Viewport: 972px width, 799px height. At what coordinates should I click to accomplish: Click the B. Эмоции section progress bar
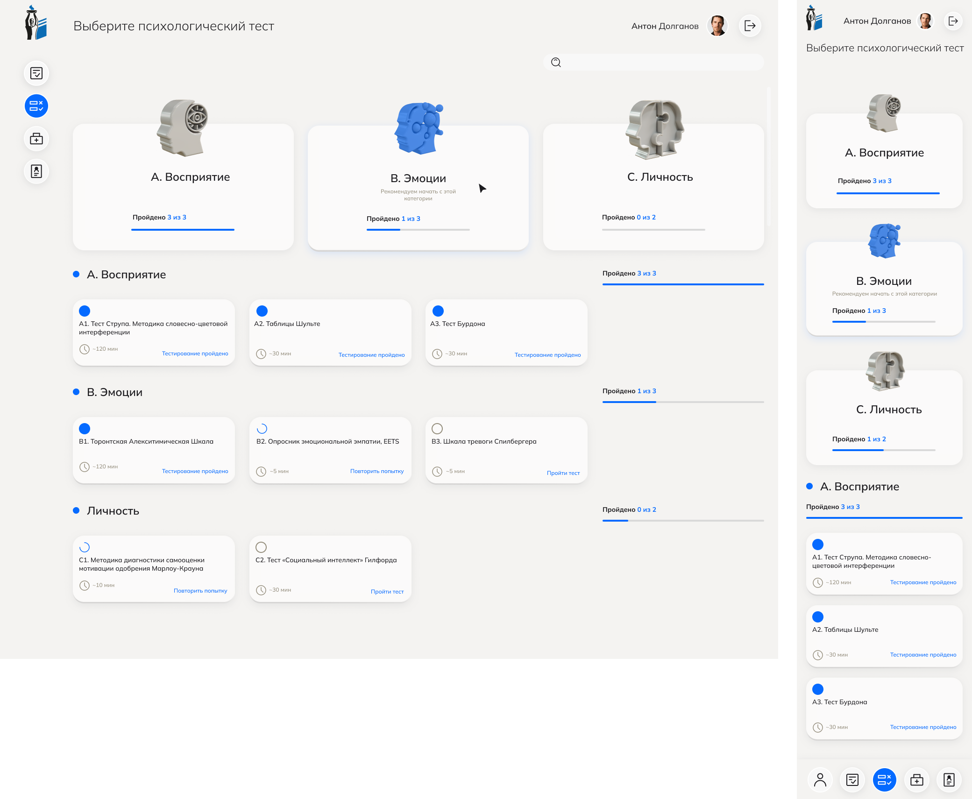point(683,402)
